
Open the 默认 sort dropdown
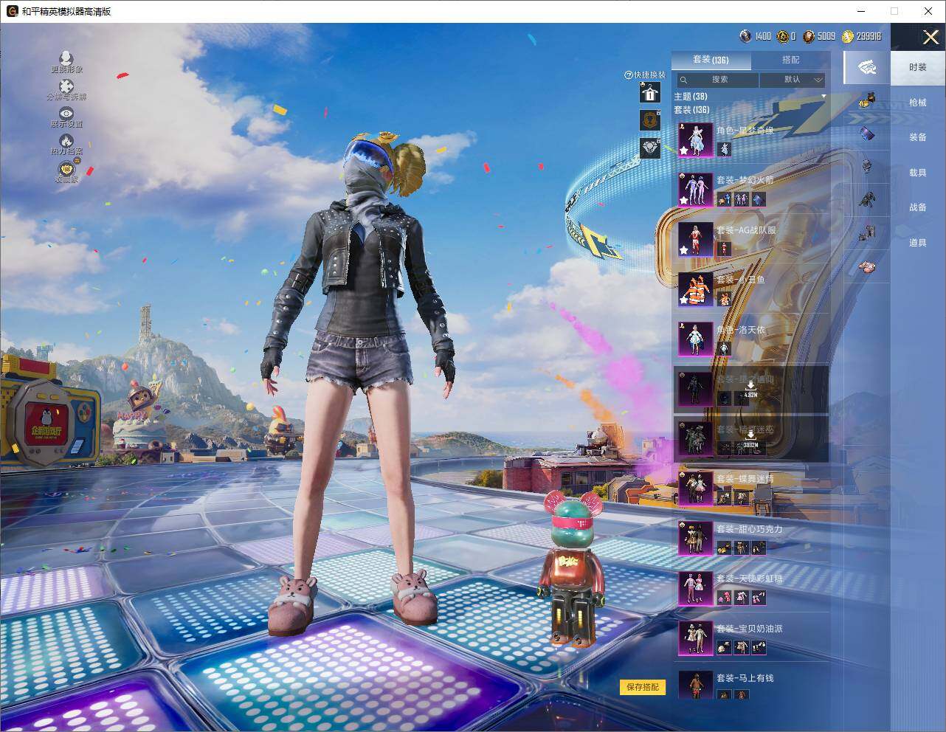click(793, 80)
